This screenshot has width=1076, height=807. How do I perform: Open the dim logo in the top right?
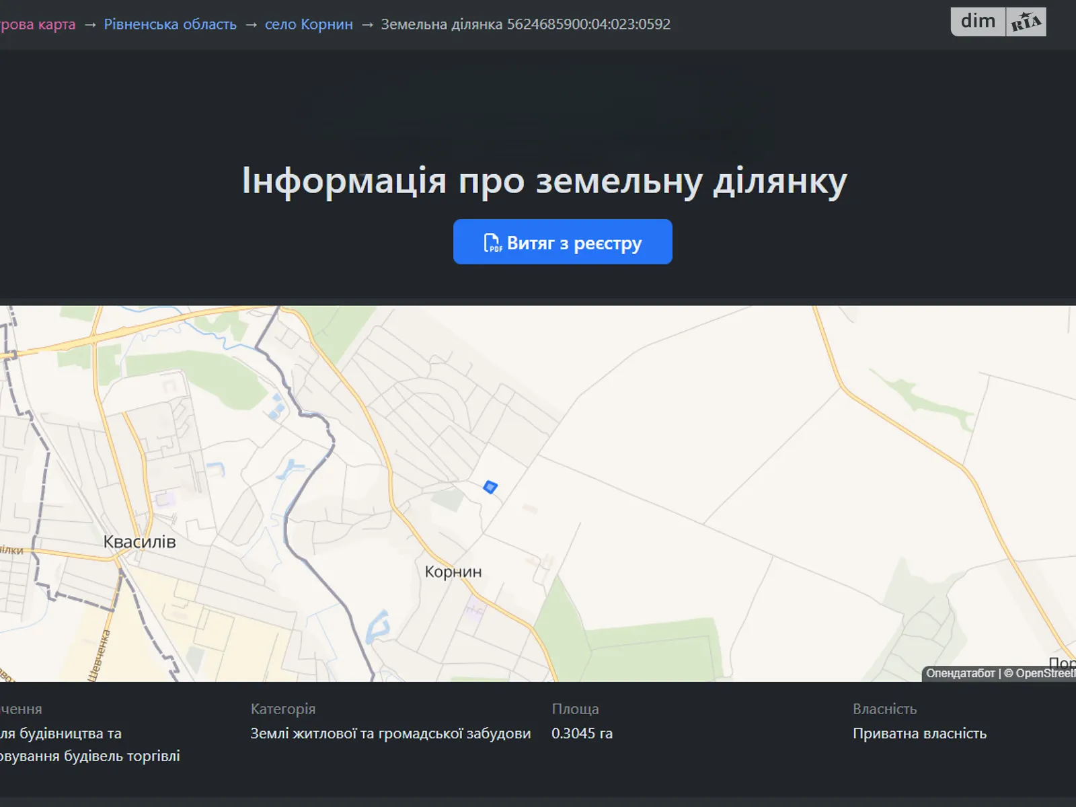(x=977, y=21)
